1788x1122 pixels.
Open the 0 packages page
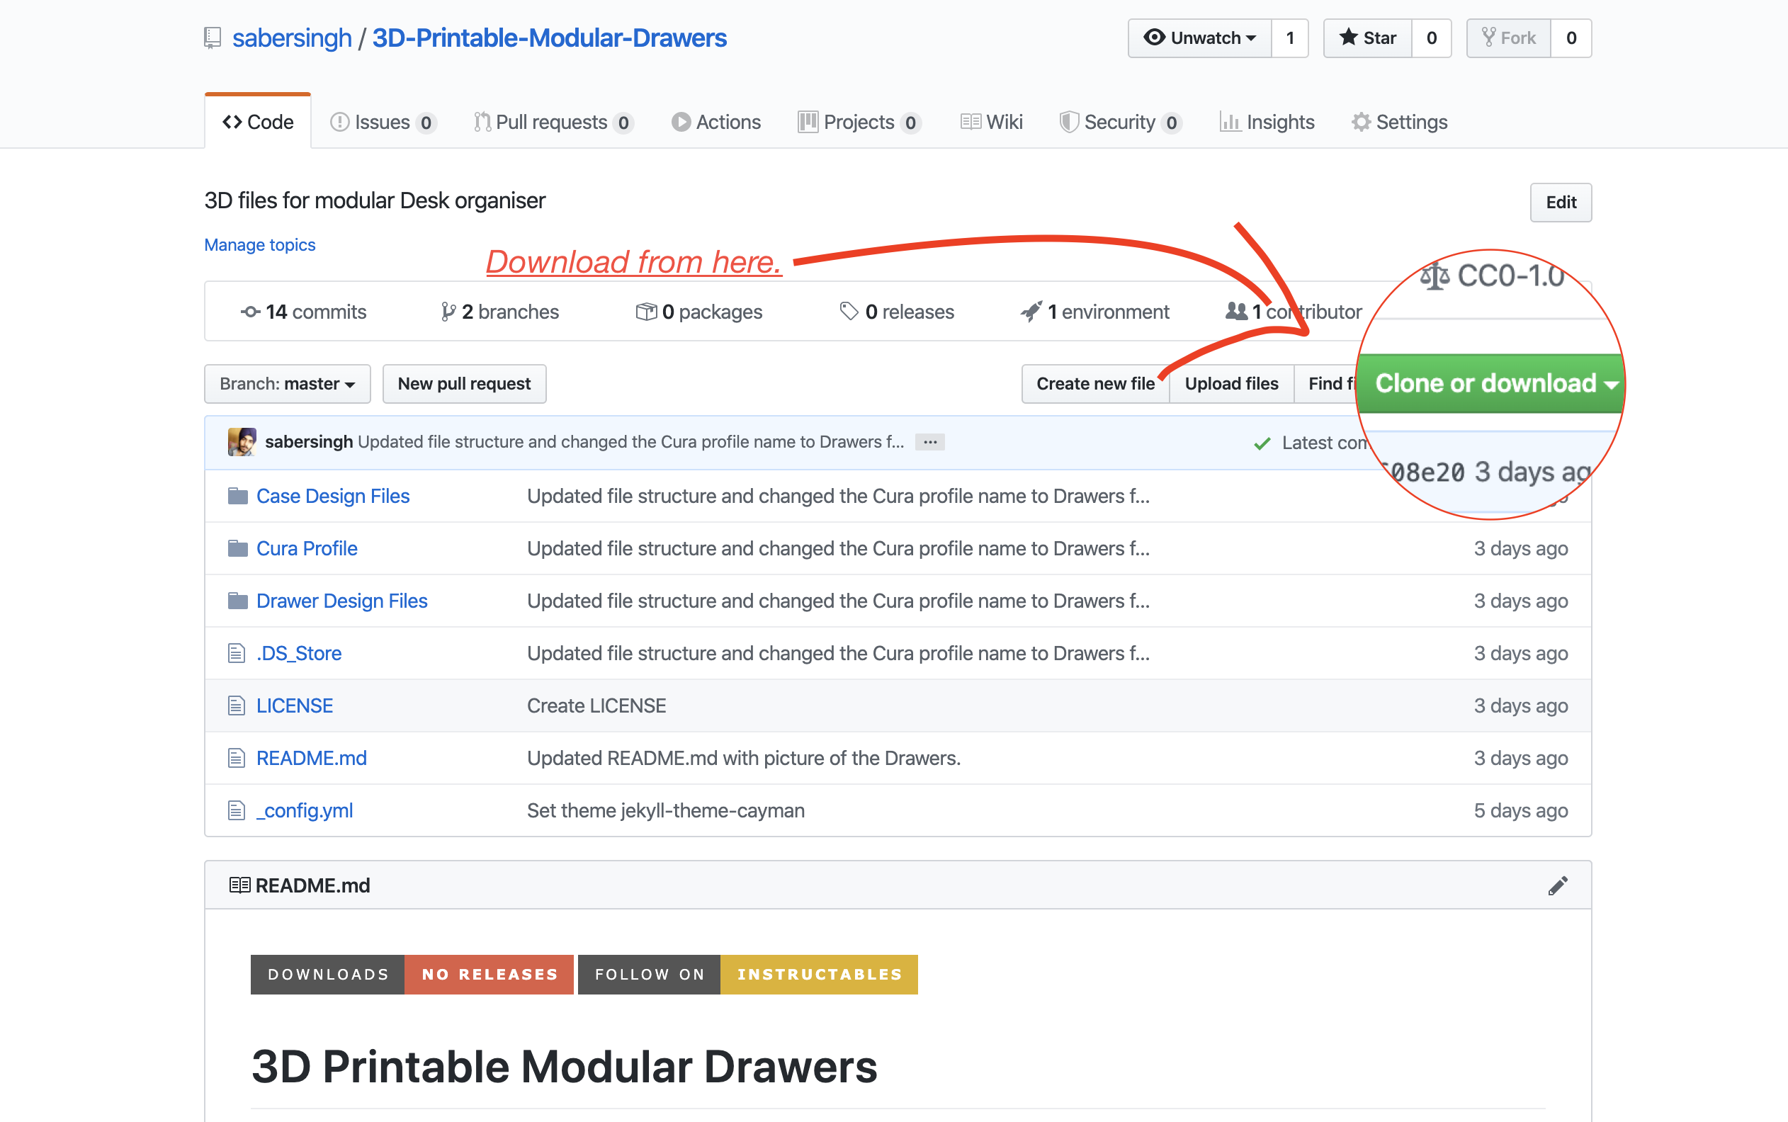click(x=699, y=312)
